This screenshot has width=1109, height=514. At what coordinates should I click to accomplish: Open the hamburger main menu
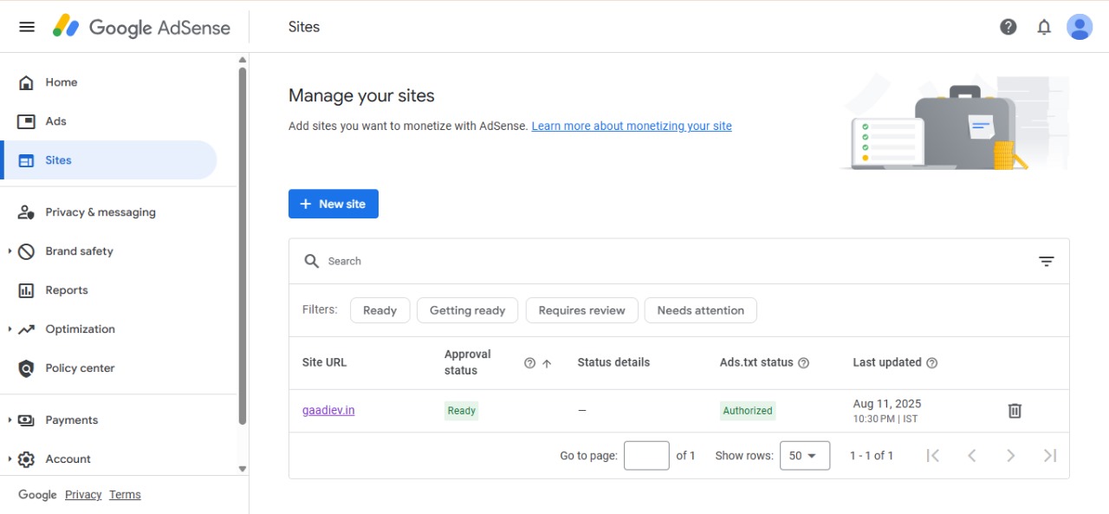coord(27,26)
